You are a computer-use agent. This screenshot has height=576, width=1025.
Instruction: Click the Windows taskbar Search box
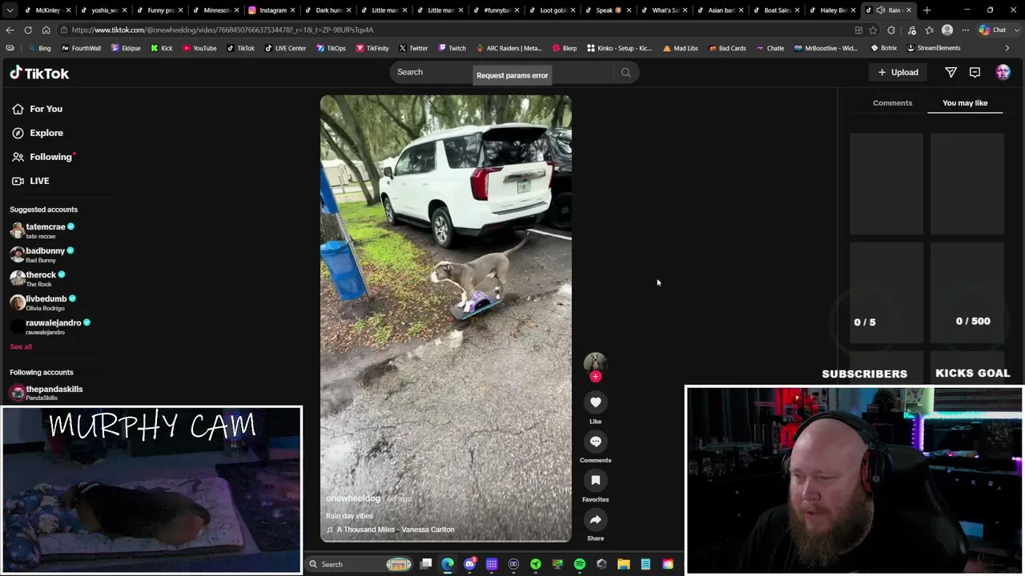360,565
